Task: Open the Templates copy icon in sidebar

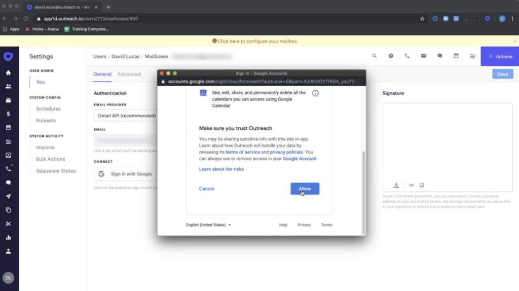Action: pyautogui.click(x=8, y=210)
